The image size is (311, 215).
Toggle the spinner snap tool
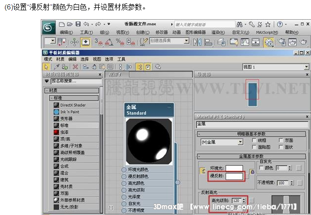tap(131, 42)
